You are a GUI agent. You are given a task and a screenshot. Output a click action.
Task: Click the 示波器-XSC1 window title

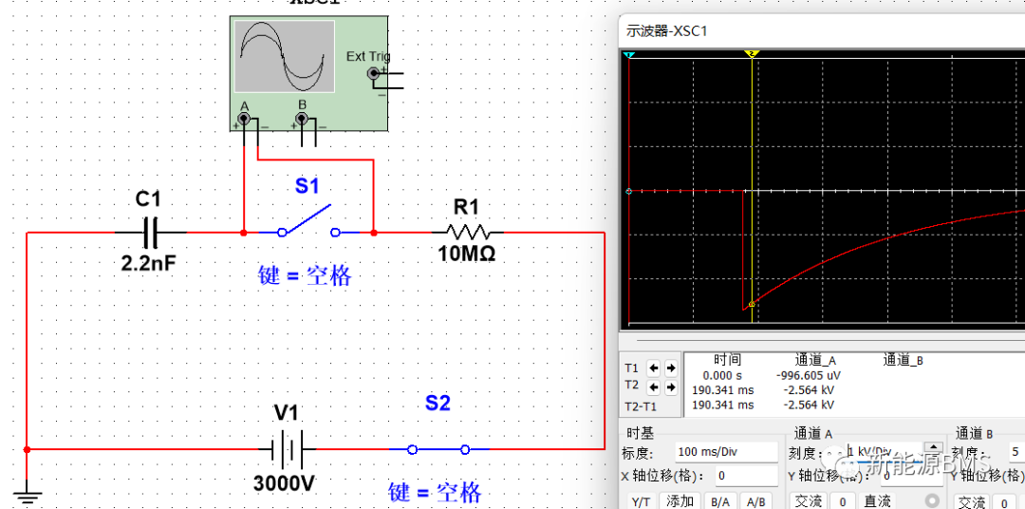(667, 30)
